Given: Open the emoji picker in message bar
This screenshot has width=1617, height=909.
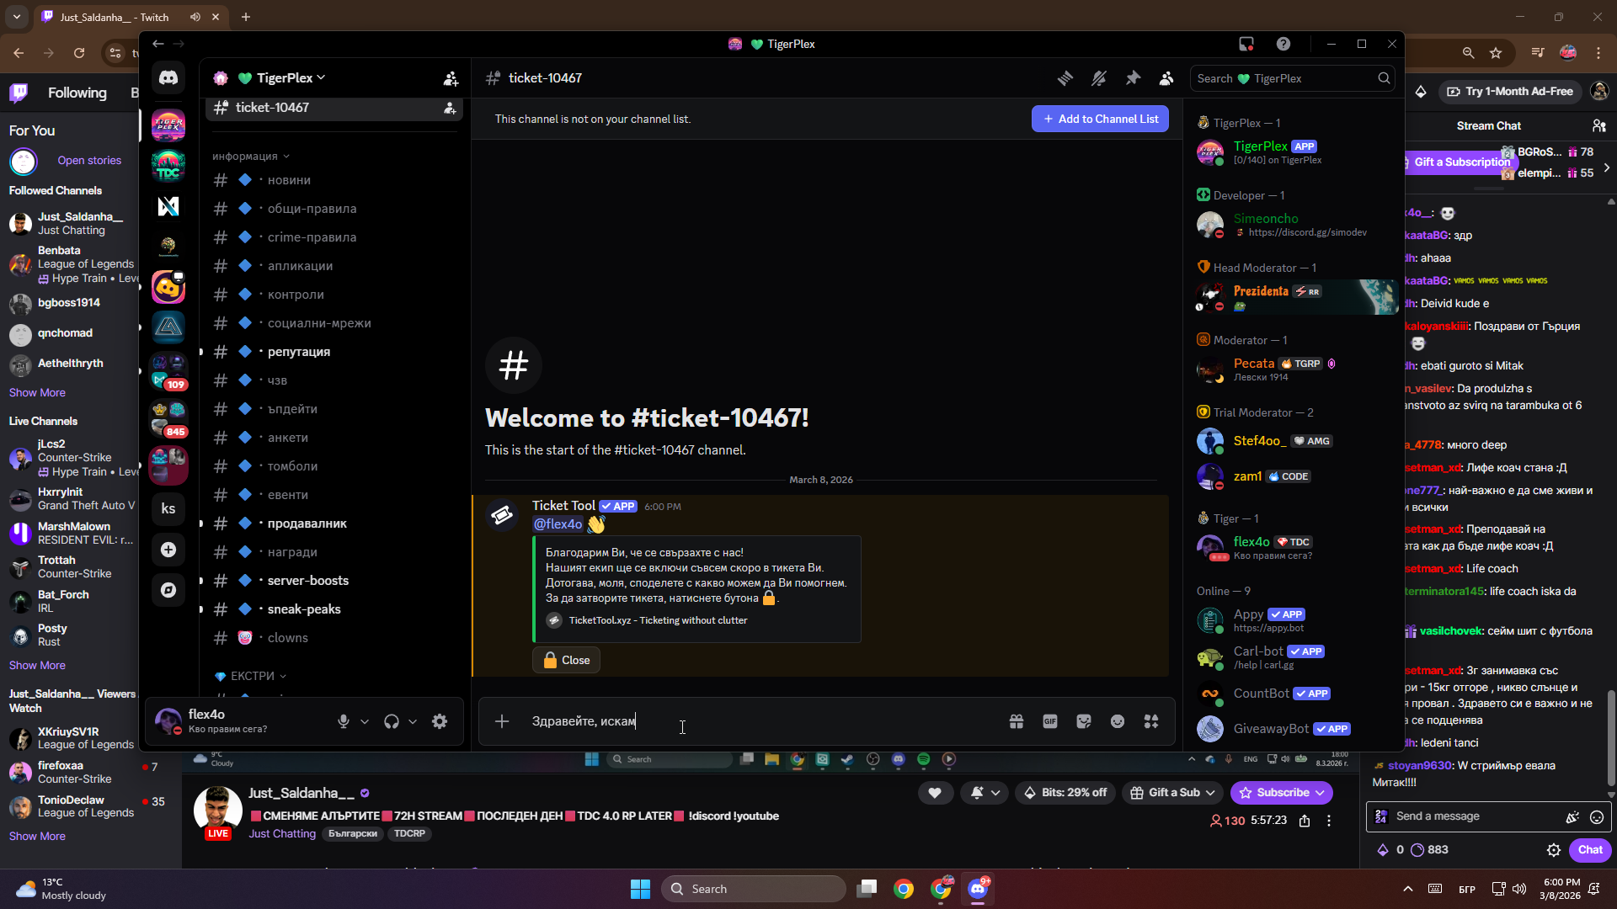Looking at the screenshot, I should 1118,721.
